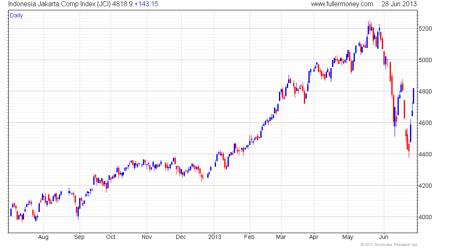This screenshot has height=248, width=456.
Task: Click the index value 4818.9
Action: [x=122, y=4]
